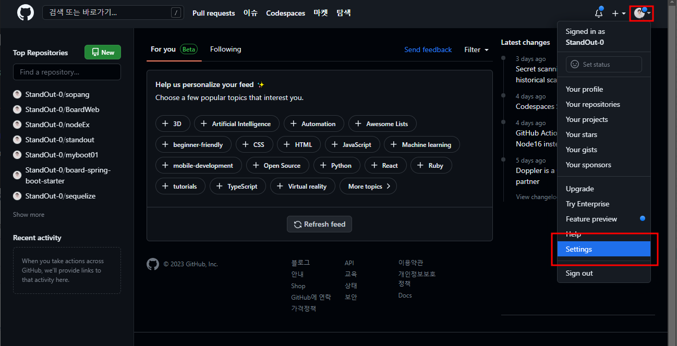The width and height of the screenshot is (677, 346).
Task: Add the CSS topic
Action: (254, 144)
